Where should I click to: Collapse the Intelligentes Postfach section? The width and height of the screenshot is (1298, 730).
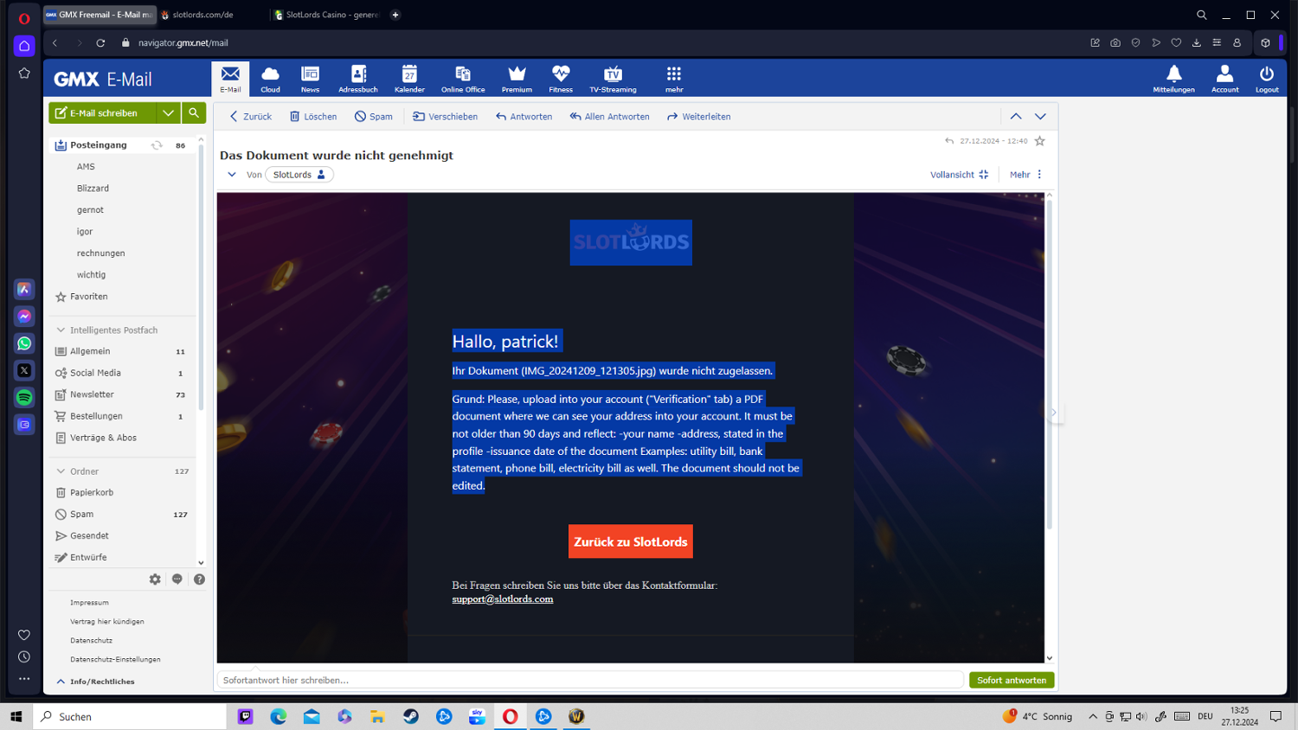pos(61,330)
